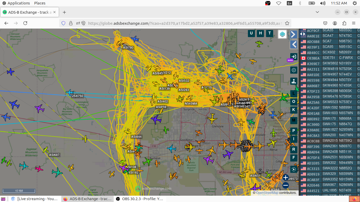The height and width of the screenshot is (202, 360).
Task: Open the Applications menu
Action: [x=16, y=3]
